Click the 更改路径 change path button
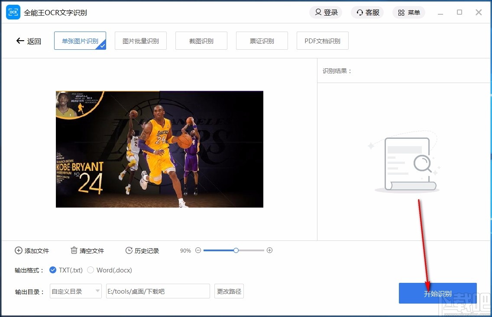Screen dimensions: 492x317 click(229, 291)
